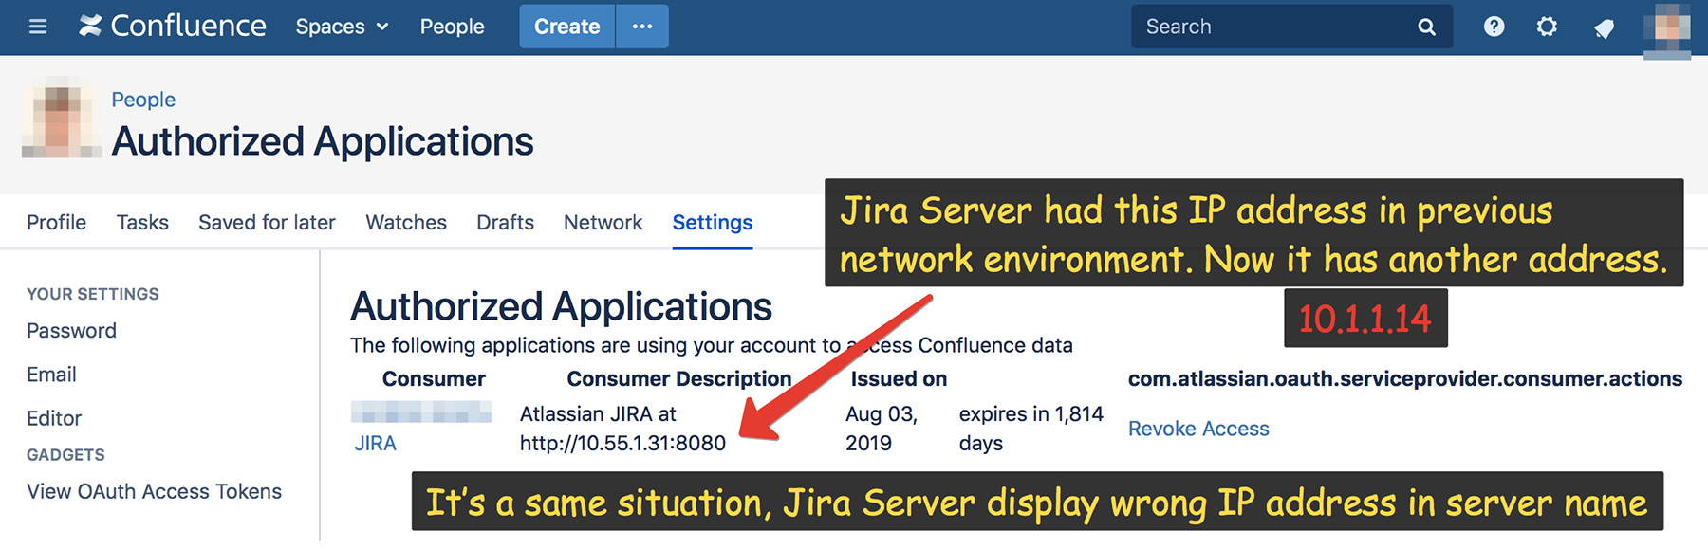Viewport: 1708px width, 549px height.
Task: Click the com.atlassian.oauth.serviceprovider.consumer.actions header
Action: (1405, 378)
